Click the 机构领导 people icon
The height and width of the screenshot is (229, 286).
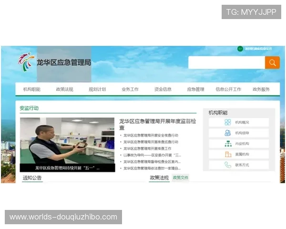coord(228,133)
